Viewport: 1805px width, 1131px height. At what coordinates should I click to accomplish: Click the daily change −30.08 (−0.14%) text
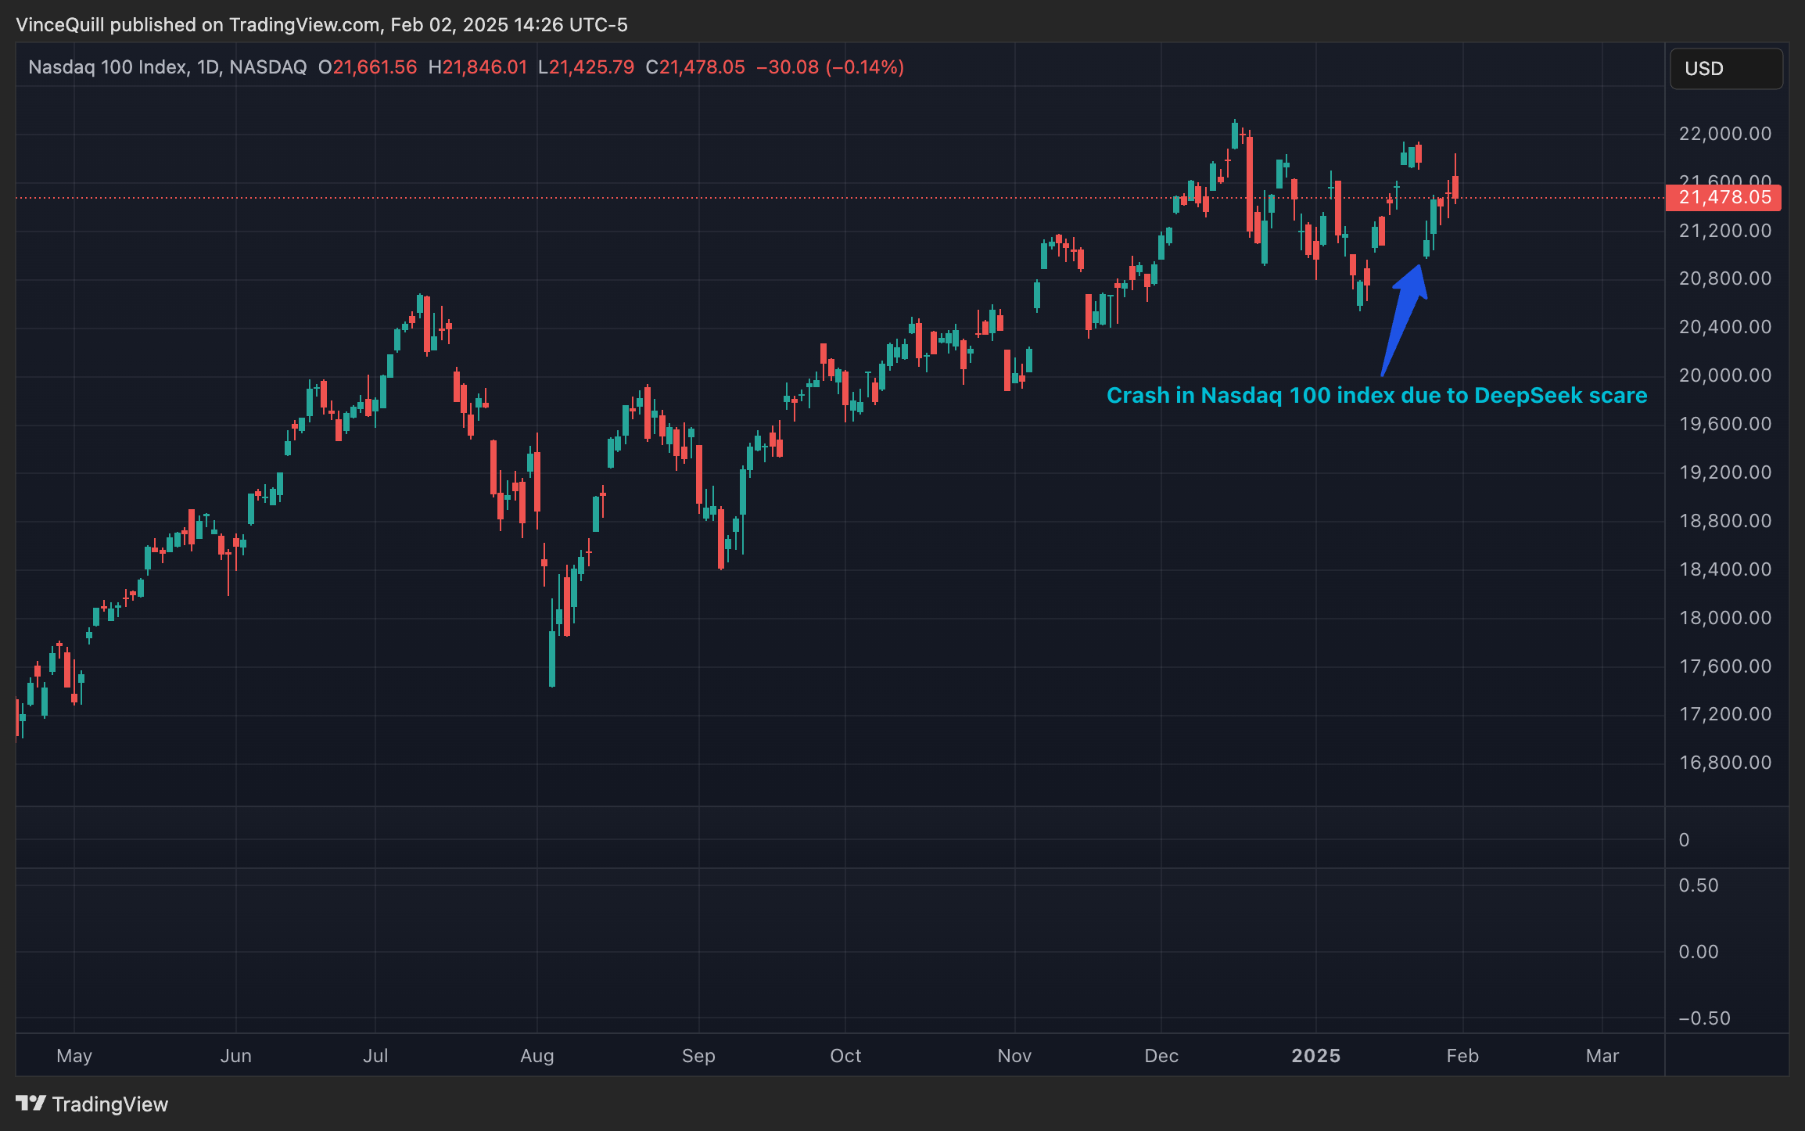click(x=830, y=67)
